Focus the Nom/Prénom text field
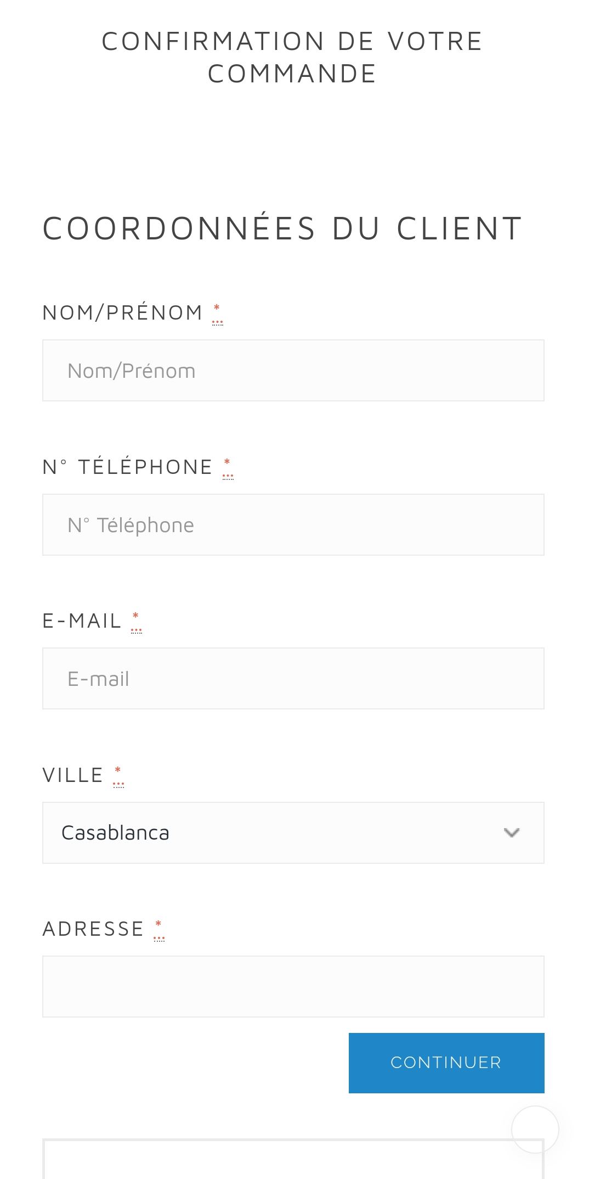 293,371
